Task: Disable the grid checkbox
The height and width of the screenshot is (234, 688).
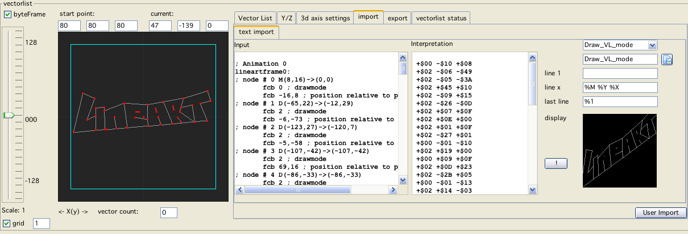Action: 7,223
